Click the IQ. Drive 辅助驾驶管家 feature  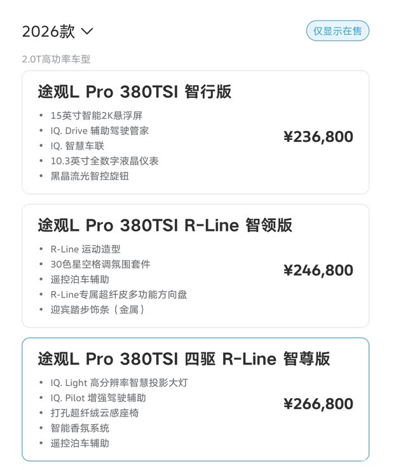pos(100,130)
